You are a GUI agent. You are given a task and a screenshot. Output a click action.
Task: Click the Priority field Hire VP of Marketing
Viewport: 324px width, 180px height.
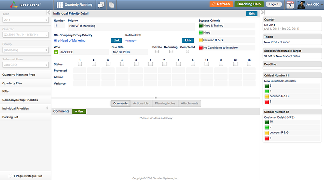(x=131, y=27)
